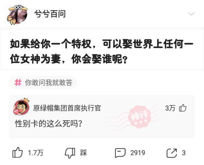The width and height of the screenshot is (204, 165).
Task: Dislike the post with thumbs-down icon
Action: point(70,153)
